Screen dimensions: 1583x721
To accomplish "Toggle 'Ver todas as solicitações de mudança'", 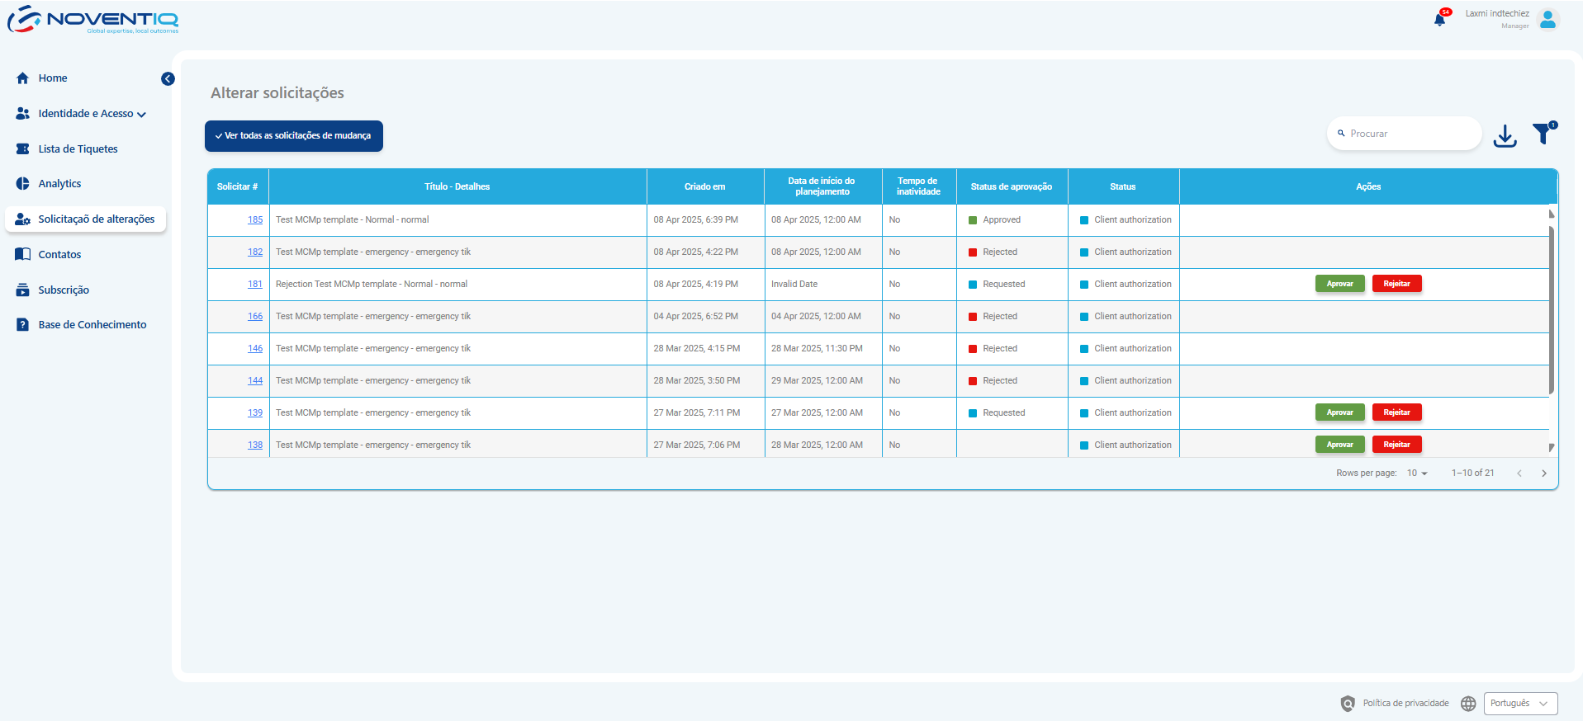I will (x=294, y=136).
